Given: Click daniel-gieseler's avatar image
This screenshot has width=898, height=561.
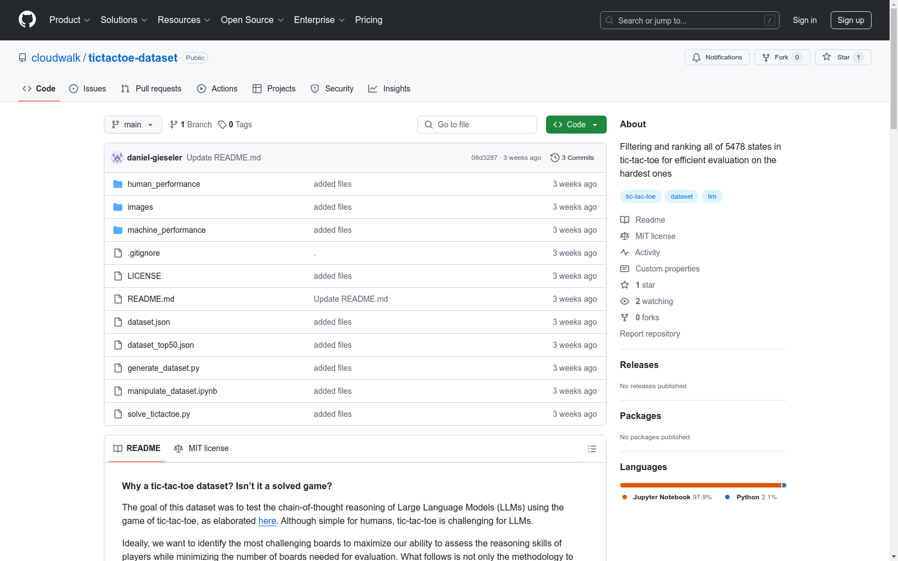Looking at the screenshot, I should 117,158.
